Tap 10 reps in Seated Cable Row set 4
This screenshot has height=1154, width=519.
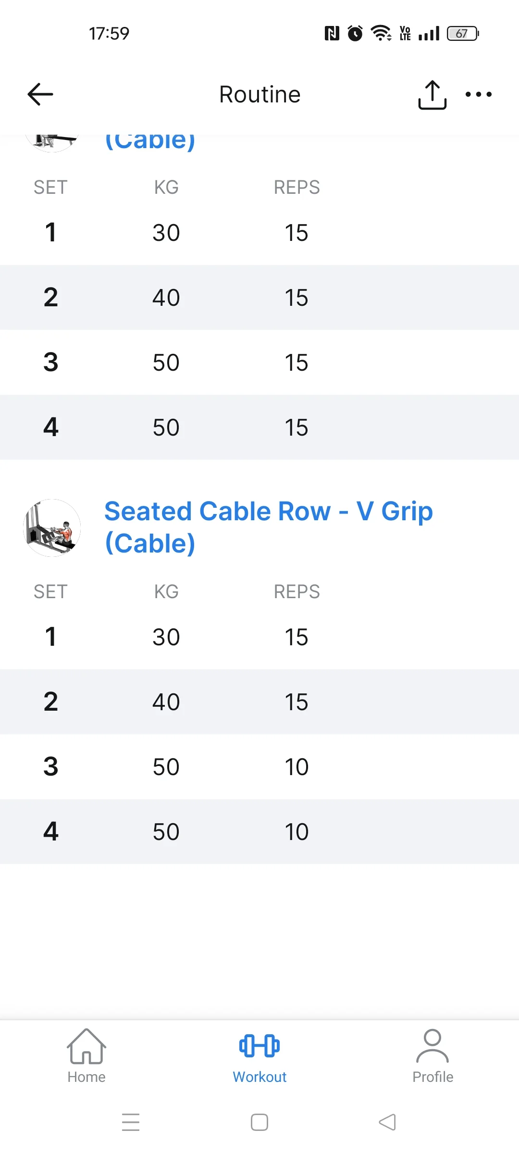[x=297, y=832]
